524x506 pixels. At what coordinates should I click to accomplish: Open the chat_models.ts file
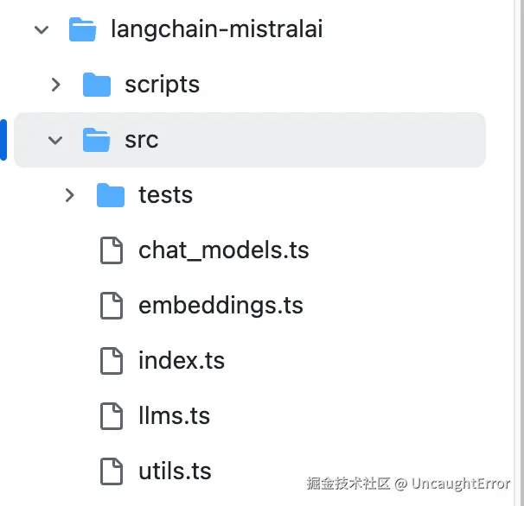(223, 250)
